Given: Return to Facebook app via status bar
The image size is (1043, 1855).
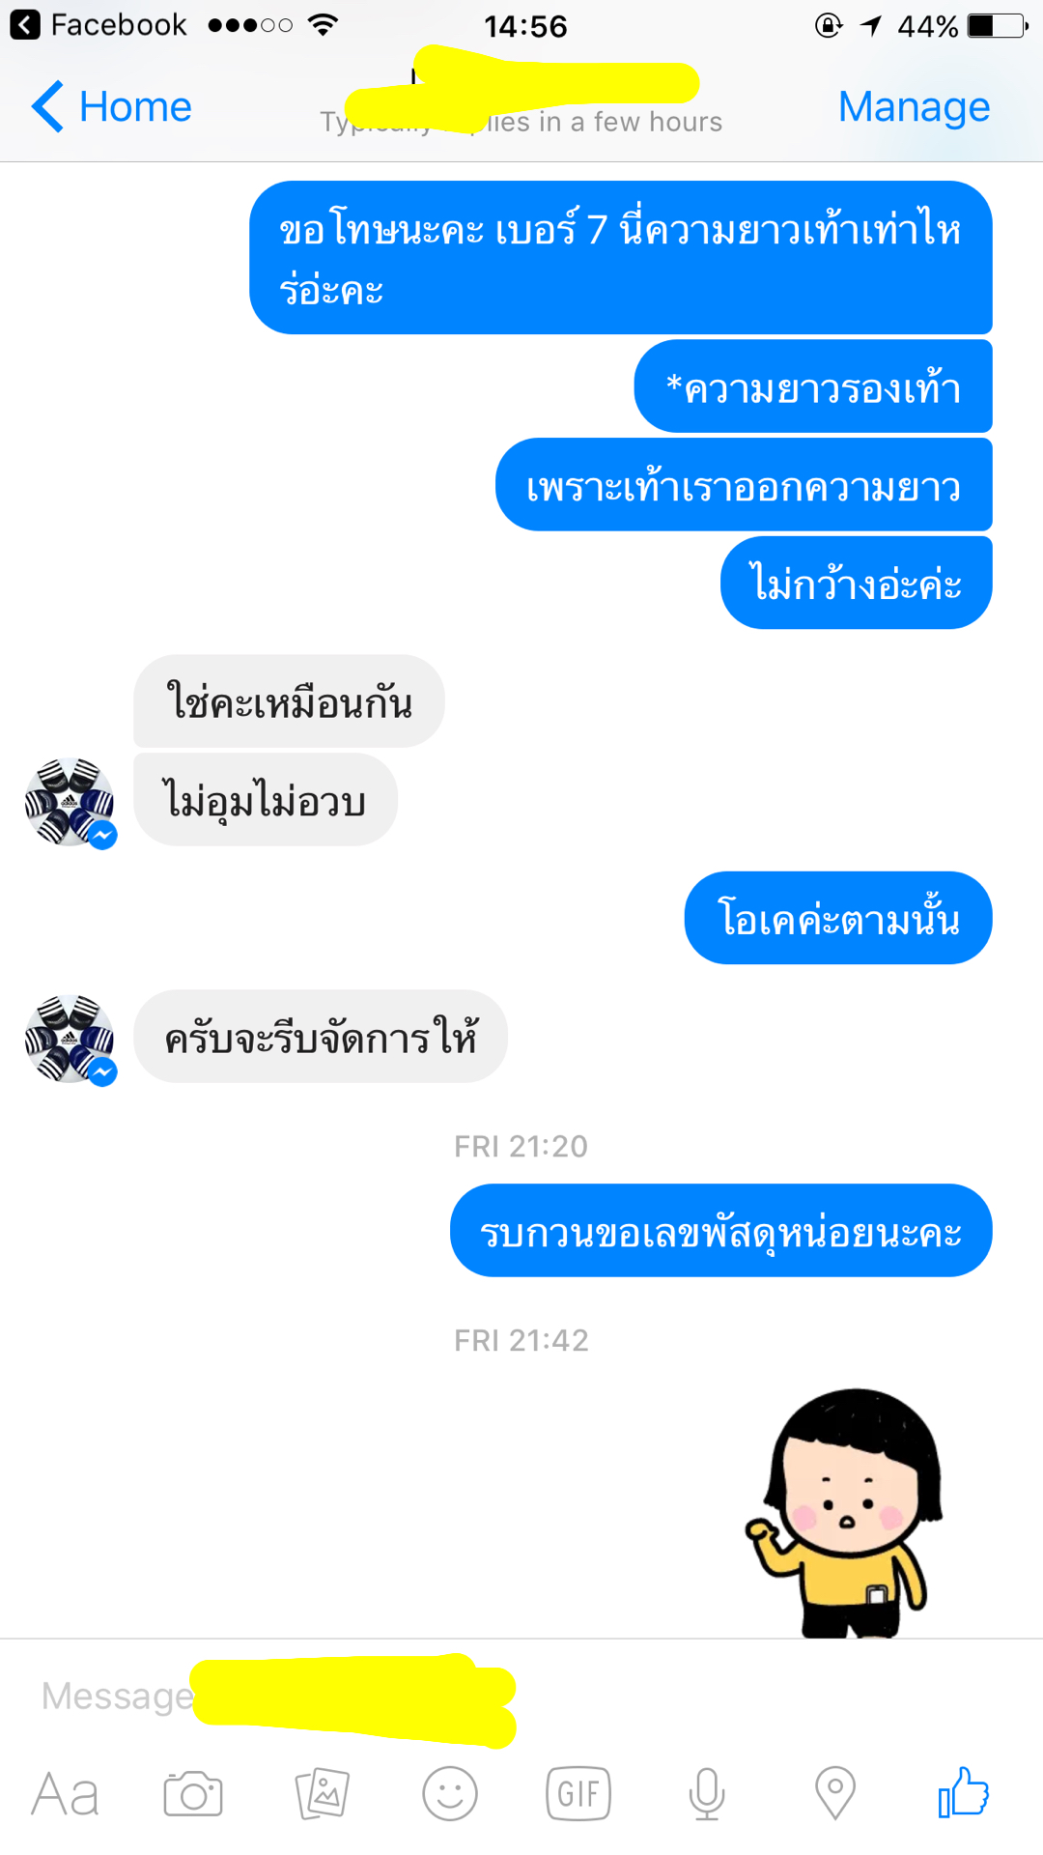Looking at the screenshot, I should [x=99, y=25].
